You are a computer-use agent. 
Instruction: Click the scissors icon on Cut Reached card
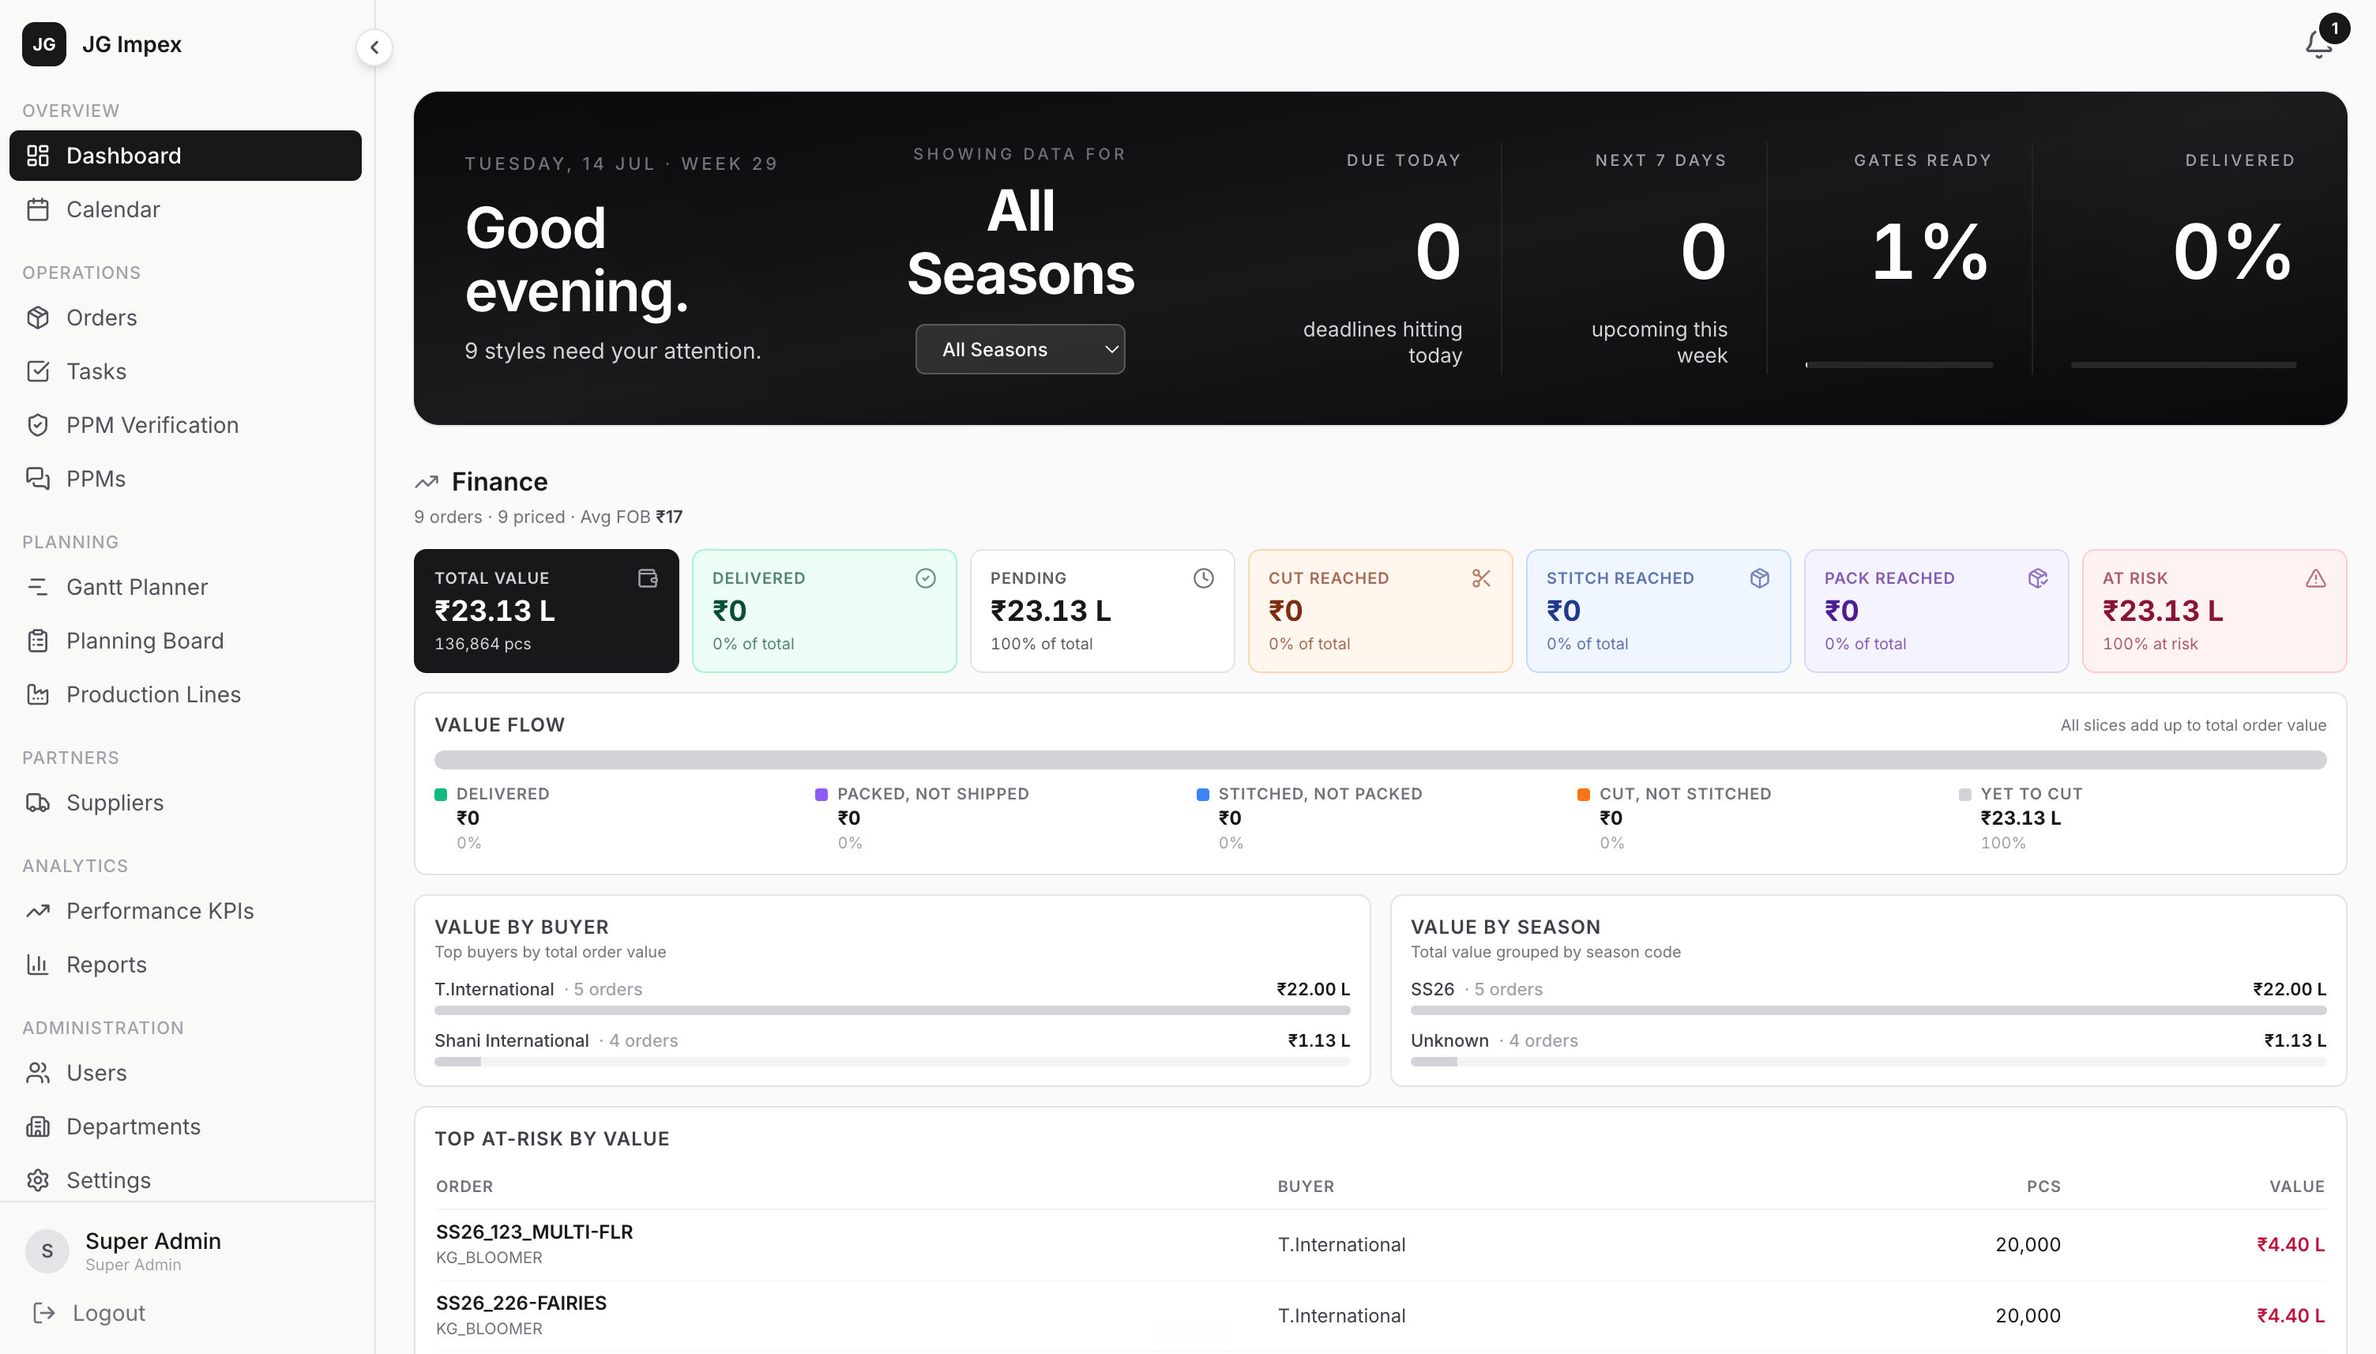[x=1482, y=578]
